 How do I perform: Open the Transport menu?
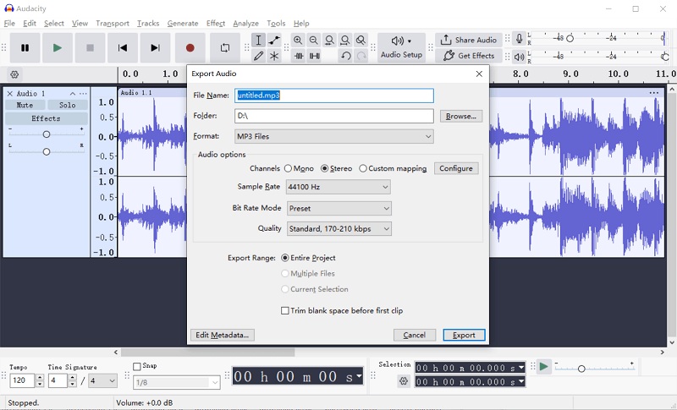point(113,24)
